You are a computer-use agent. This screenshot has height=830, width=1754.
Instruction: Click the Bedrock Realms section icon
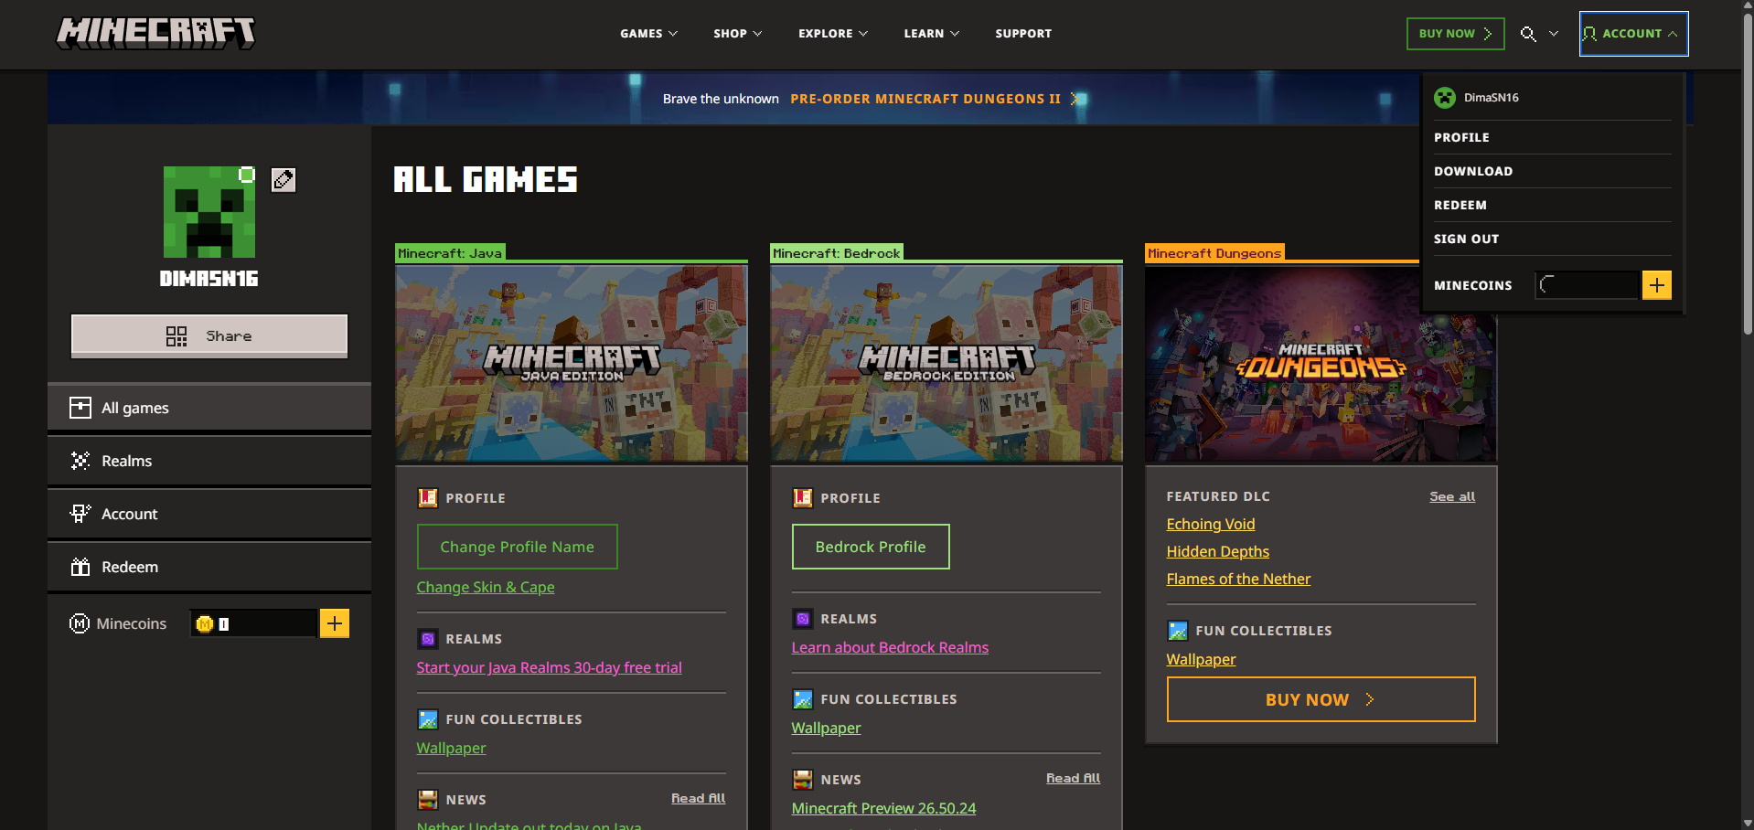click(802, 619)
